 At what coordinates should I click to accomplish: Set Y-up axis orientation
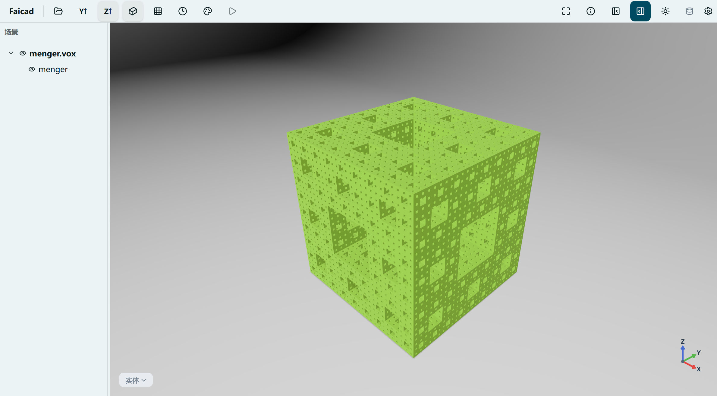click(x=83, y=11)
